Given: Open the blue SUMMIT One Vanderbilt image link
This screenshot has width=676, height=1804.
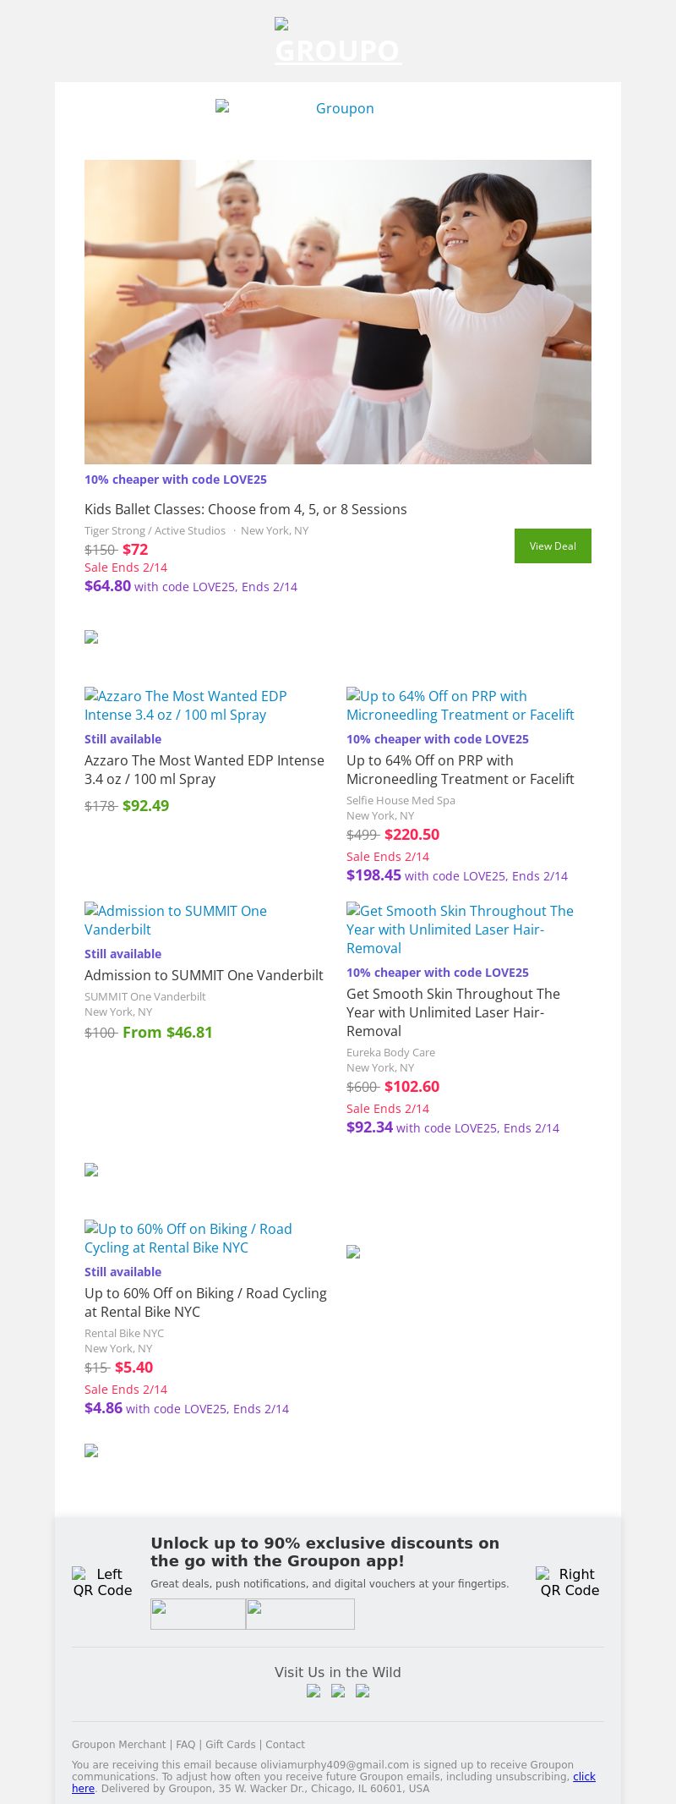Looking at the screenshot, I should click(176, 920).
